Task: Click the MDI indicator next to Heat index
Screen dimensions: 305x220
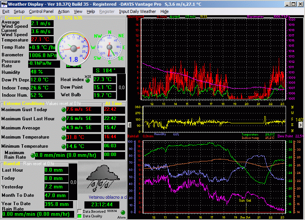Action: (88, 80)
